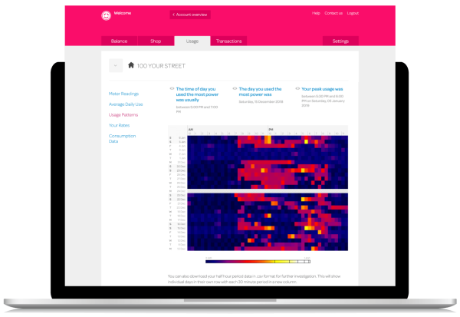The image size is (460, 317).
Task: Click Logout in the top right
Action: coord(353,14)
